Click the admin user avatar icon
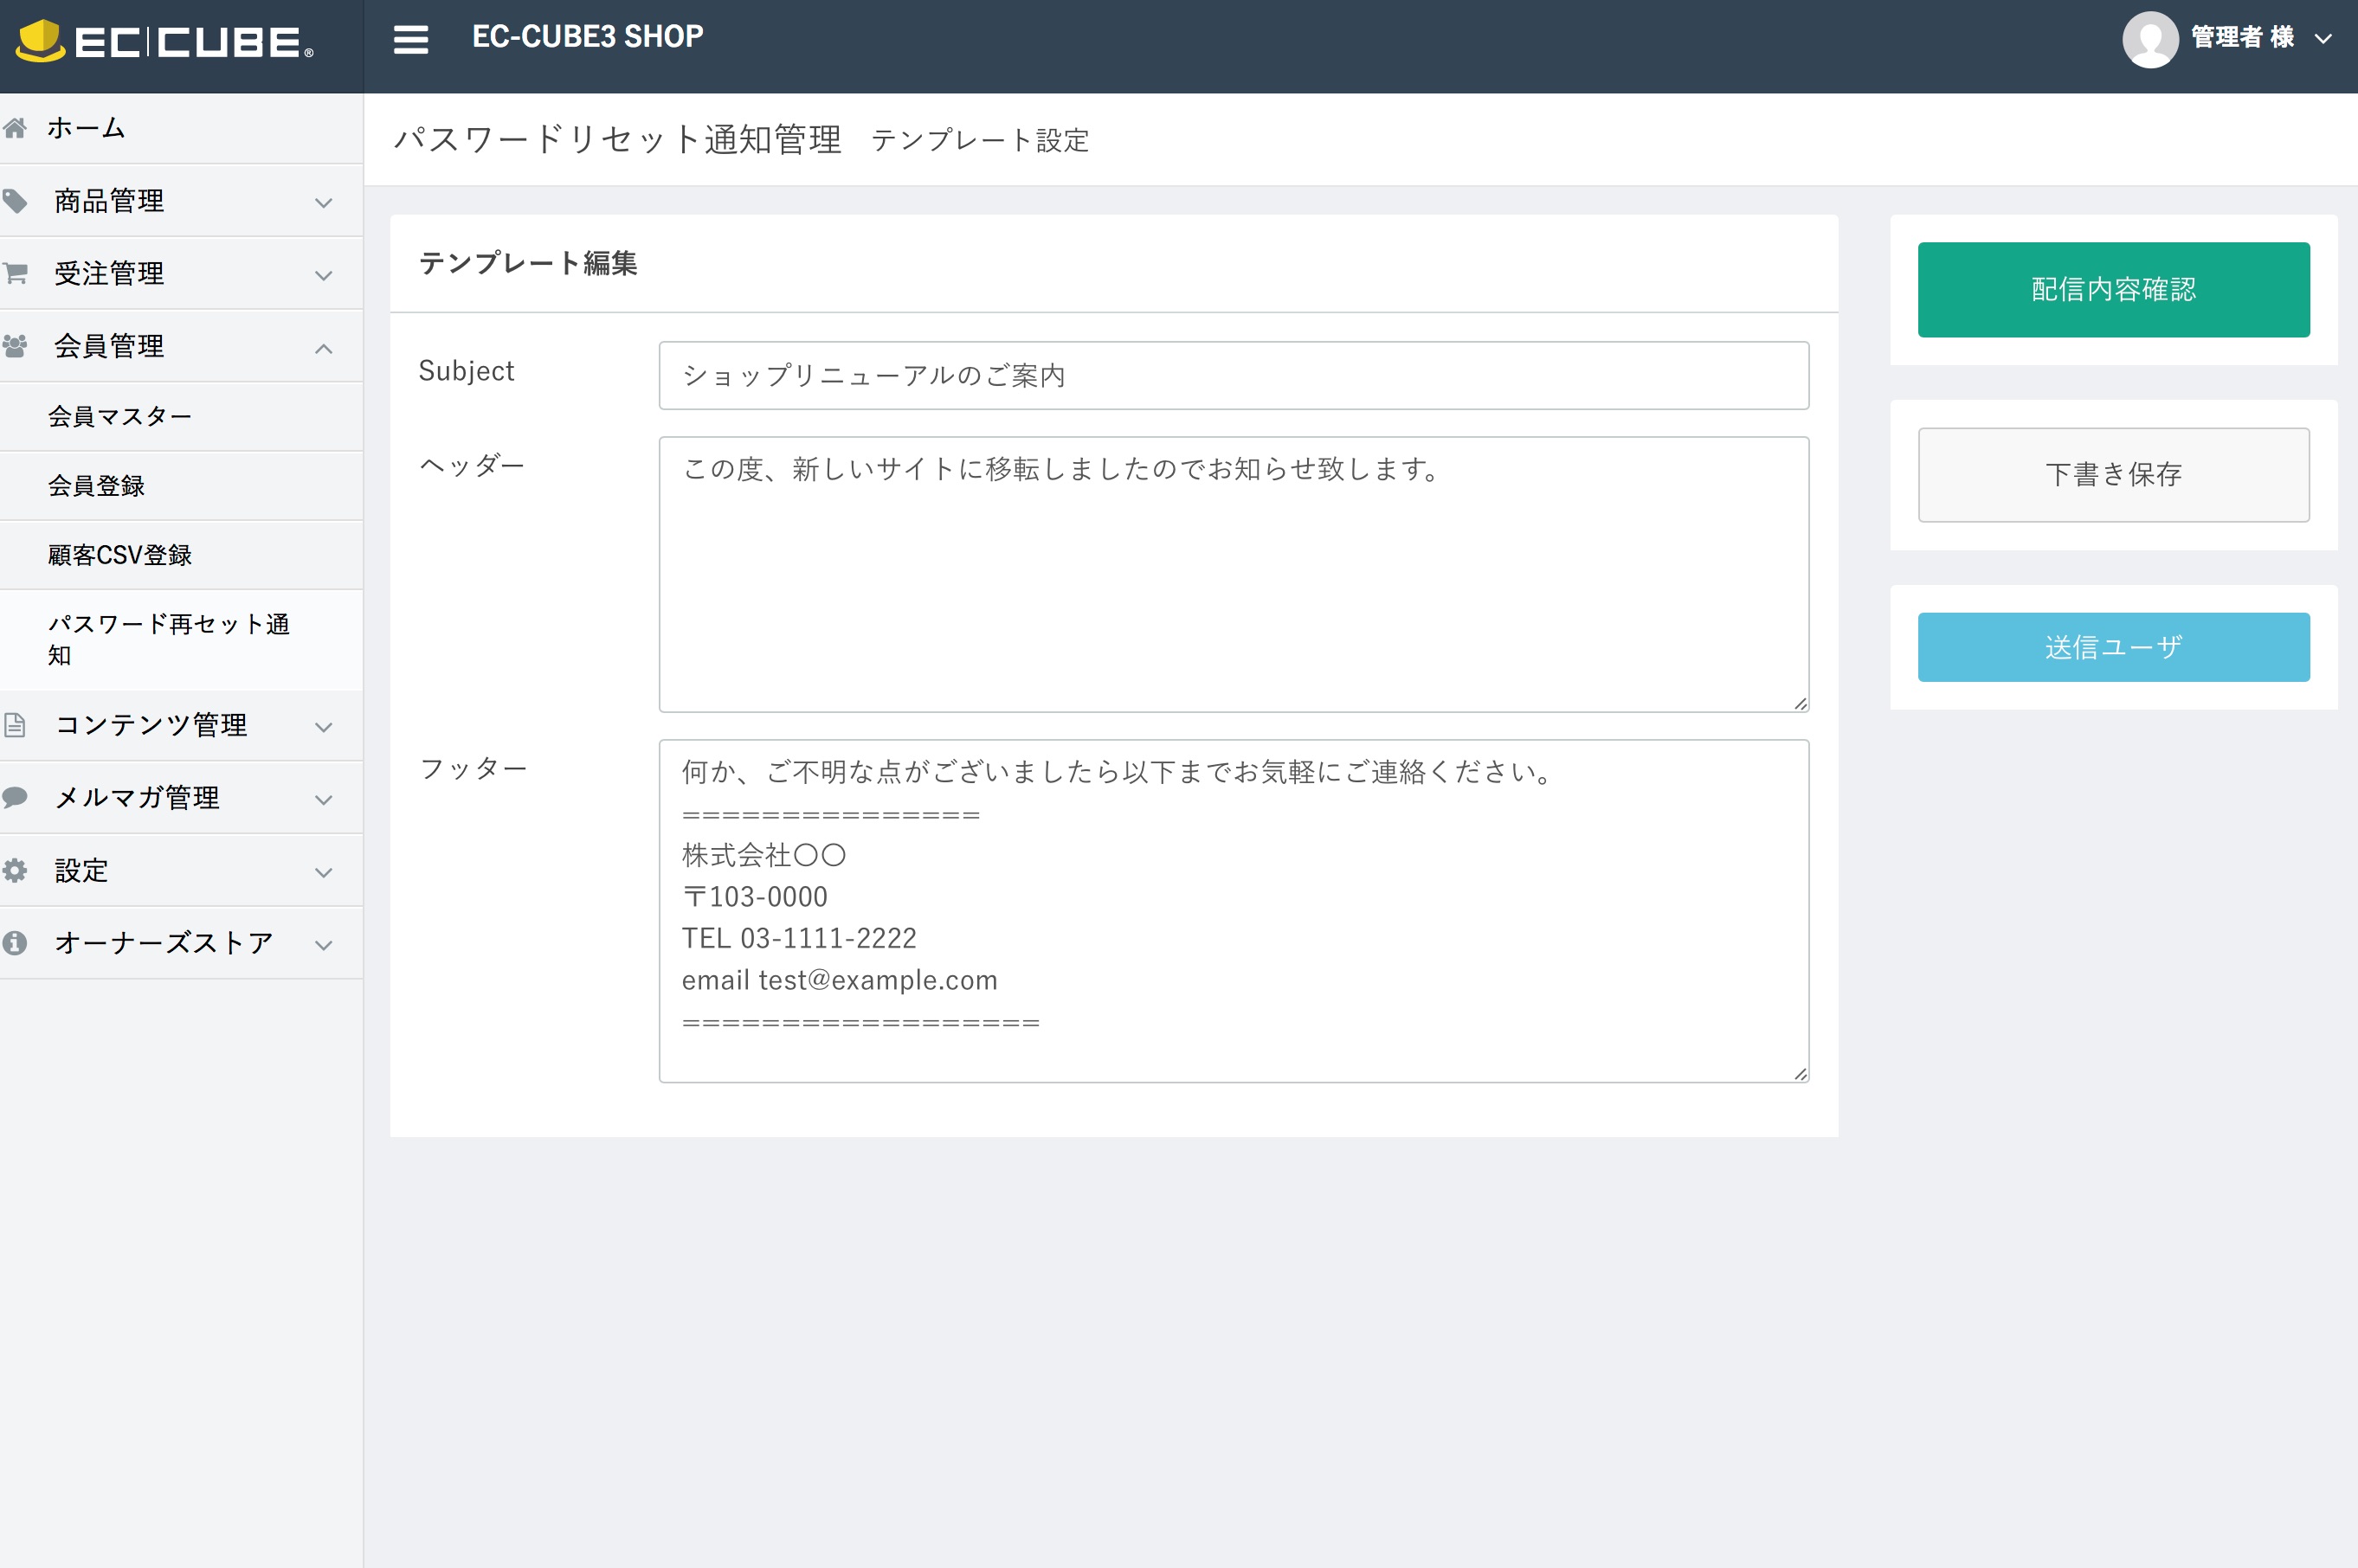 [2150, 40]
